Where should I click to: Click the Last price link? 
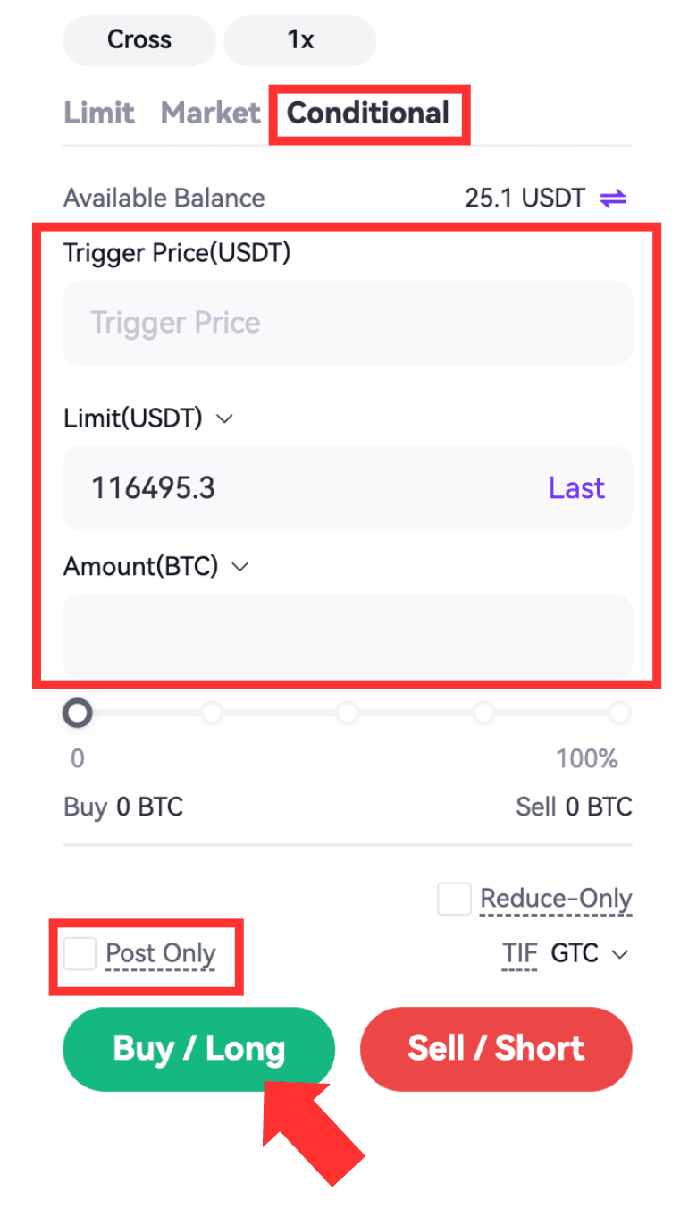(576, 488)
